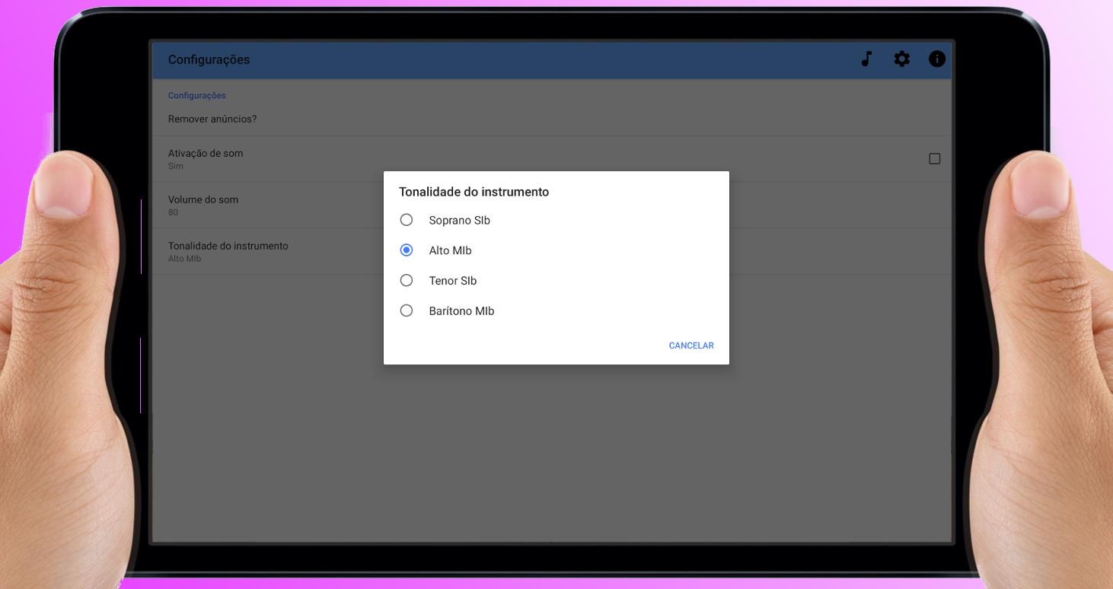The height and width of the screenshot is (589, 1113).
Task: Select the Alto MIb radio button
Action: coord(407,250)
